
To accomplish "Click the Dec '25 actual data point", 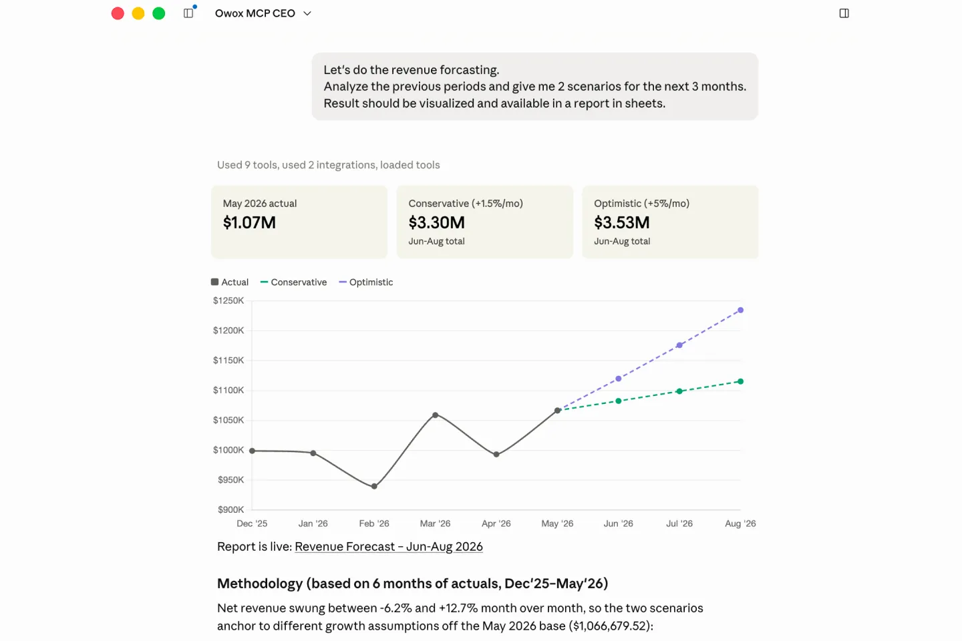I will (253, 451).
